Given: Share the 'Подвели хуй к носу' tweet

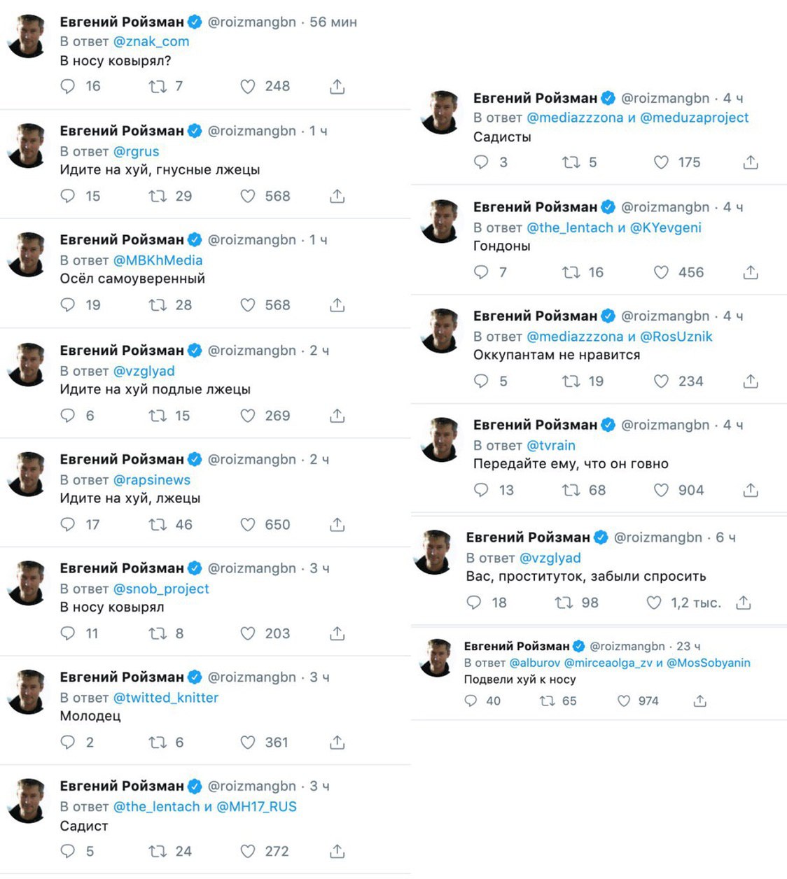Looking at the screenshot, I should tap(699, 701).
